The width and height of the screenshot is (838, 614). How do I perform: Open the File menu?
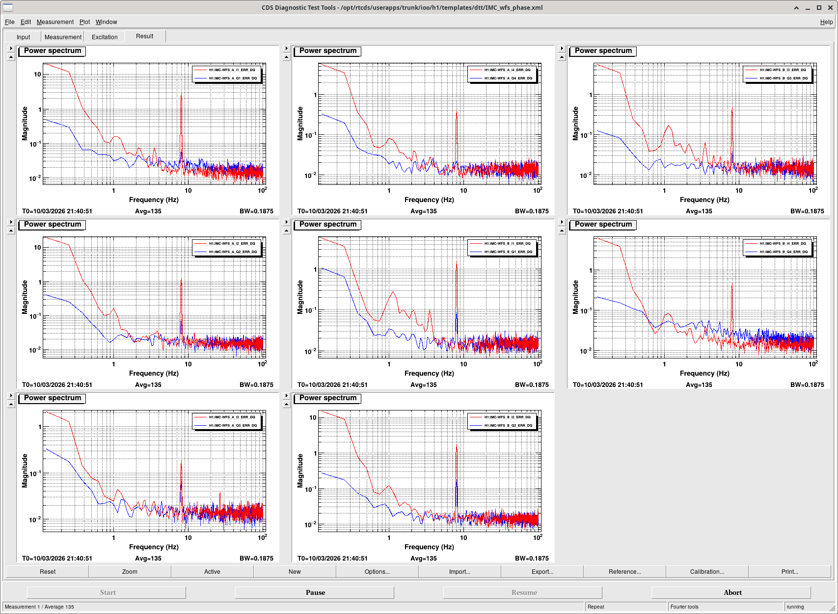(9, 22)
